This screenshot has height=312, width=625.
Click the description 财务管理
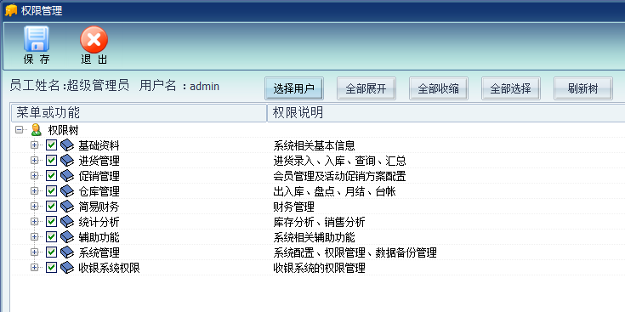(x=293, y=207)
